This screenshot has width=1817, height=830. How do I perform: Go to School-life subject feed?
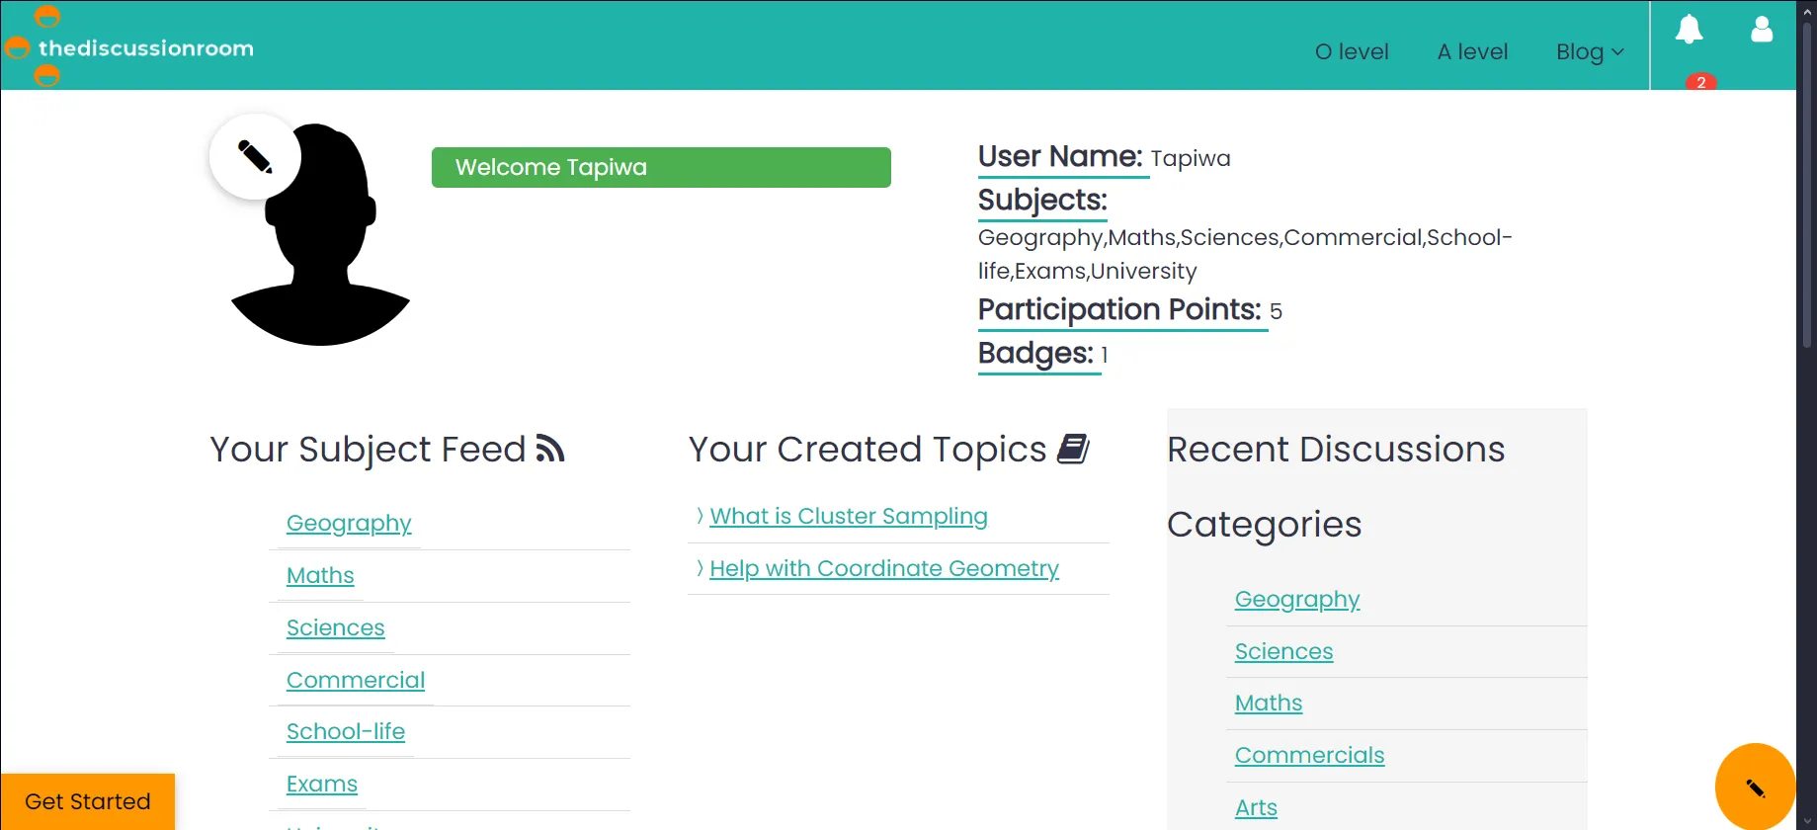point(345,731)
